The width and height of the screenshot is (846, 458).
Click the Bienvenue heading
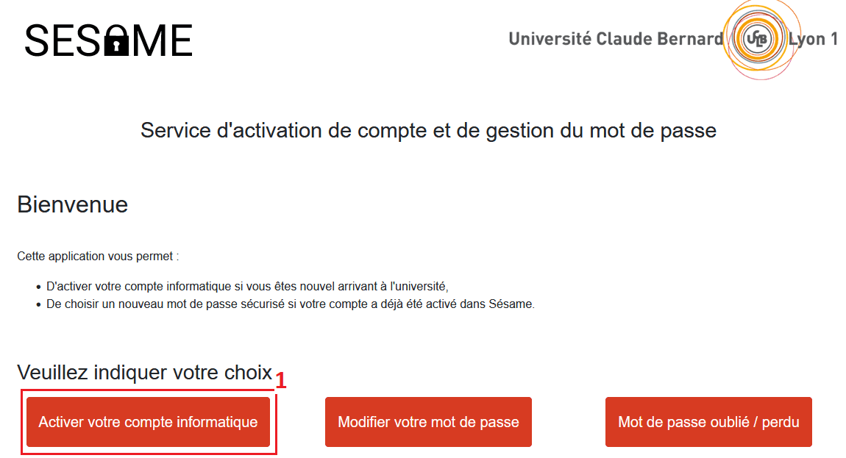[x=71, y=205]
